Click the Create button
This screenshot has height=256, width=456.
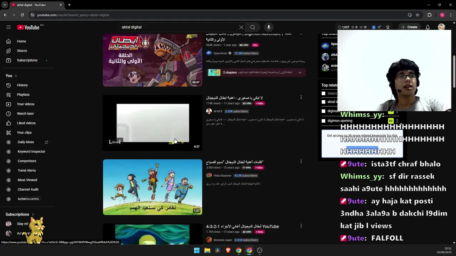[409, 27]
